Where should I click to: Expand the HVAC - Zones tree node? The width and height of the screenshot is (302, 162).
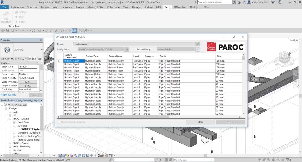(x=10, y=143)
